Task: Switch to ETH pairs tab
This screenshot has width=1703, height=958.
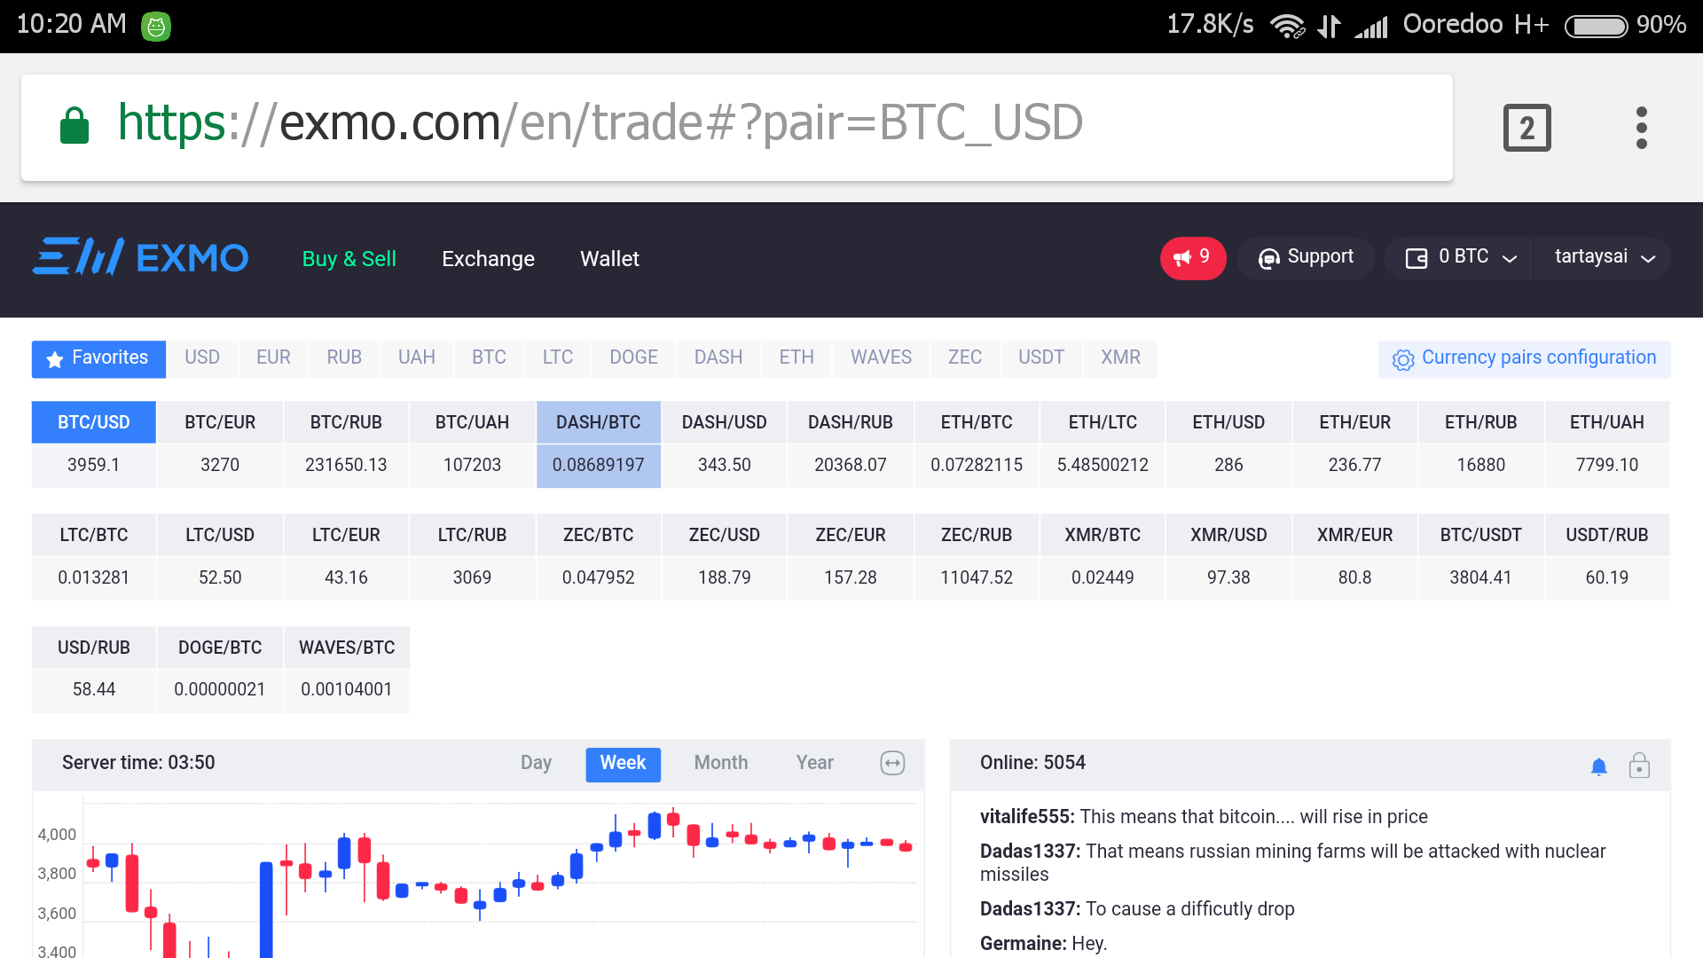Action: click(797, 358)
